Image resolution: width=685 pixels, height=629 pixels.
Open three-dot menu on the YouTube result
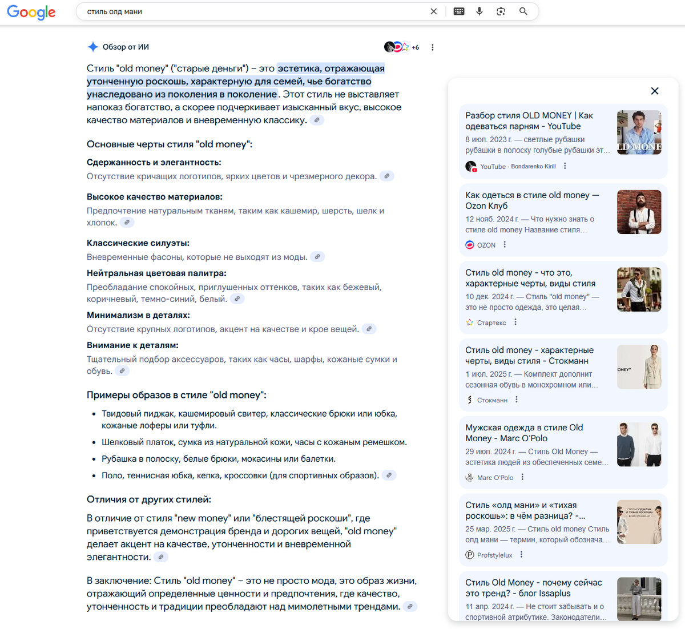tap(565, 166)
